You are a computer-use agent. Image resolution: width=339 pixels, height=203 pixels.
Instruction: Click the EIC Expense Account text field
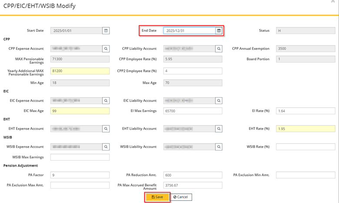pos(76,101)
